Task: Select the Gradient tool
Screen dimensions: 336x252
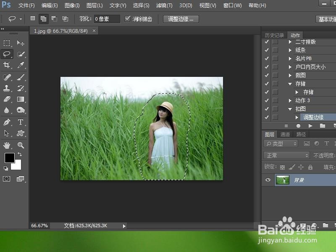Action: 21,99
